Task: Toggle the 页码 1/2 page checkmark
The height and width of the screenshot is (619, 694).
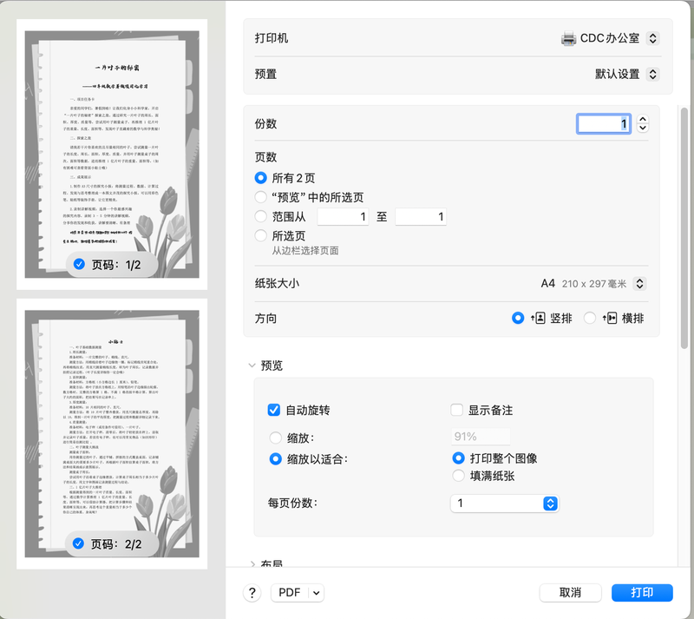Action: pyautogui.click(x=80, y=264)
